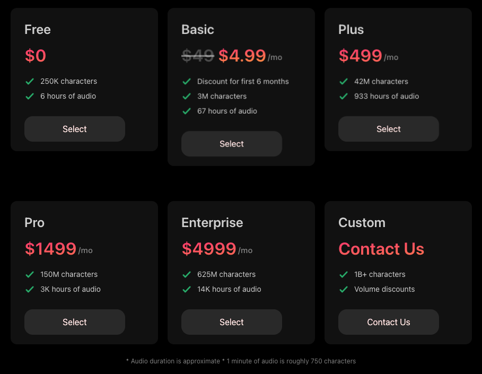Click the checkmark beside 150M characters
This screenshot has height=374, width=482.
pyautogui.click(x=30, y=274)
